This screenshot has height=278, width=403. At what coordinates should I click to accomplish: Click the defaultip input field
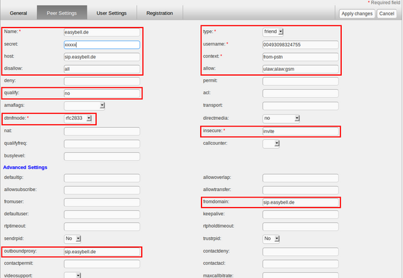point(102,178)
